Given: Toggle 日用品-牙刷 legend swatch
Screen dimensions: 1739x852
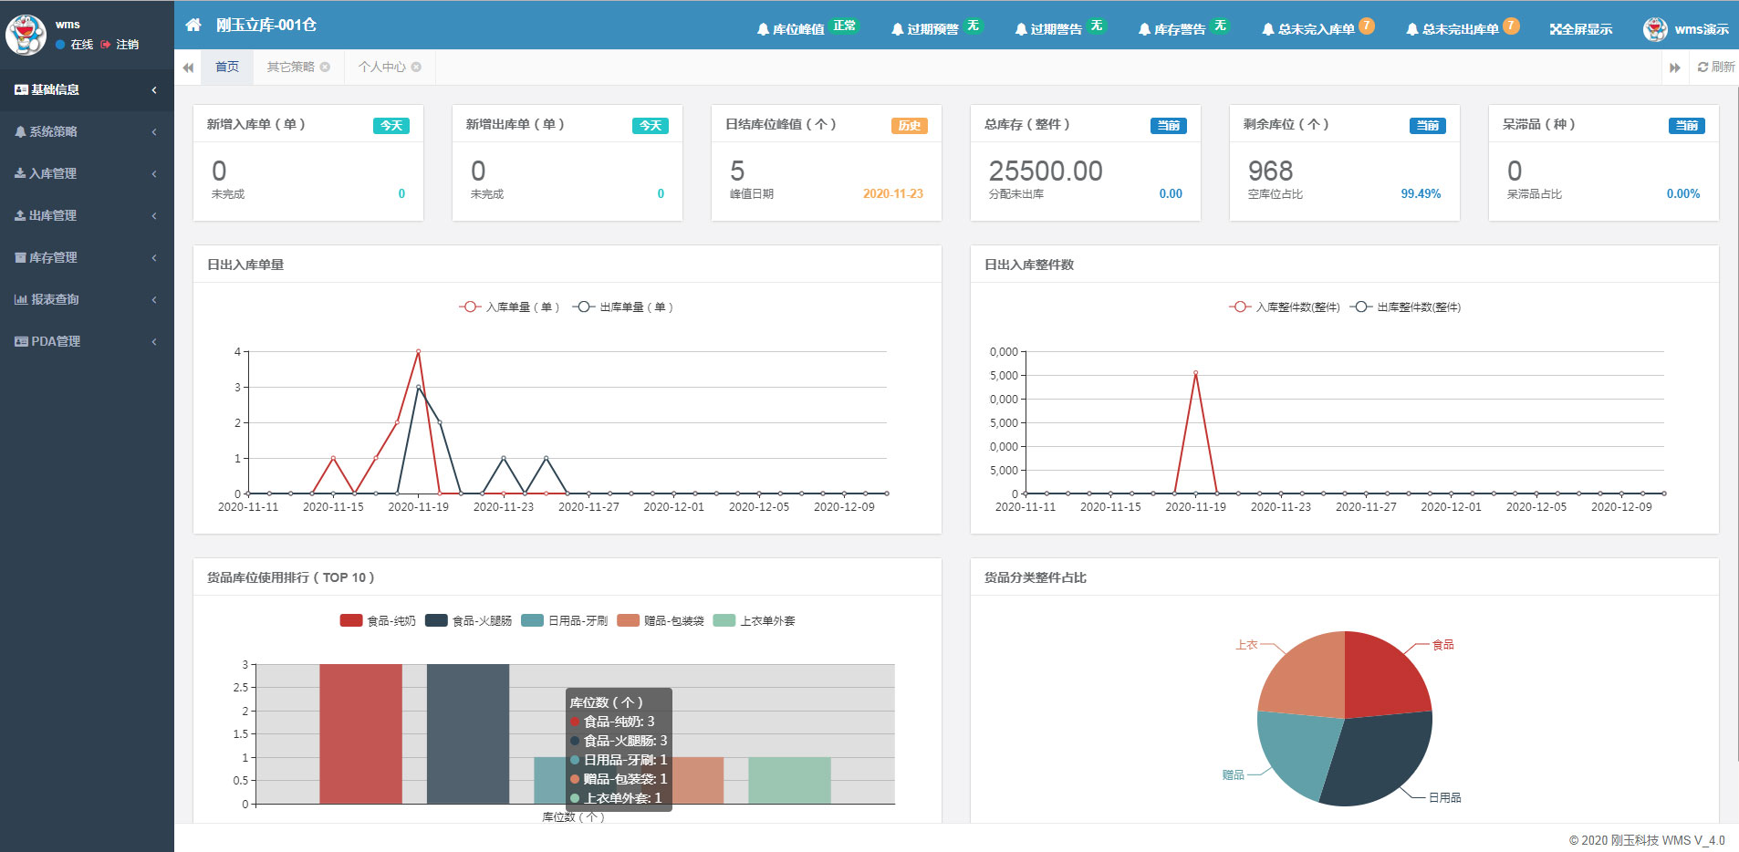Looking at the screenshot, I should point(532,620).
